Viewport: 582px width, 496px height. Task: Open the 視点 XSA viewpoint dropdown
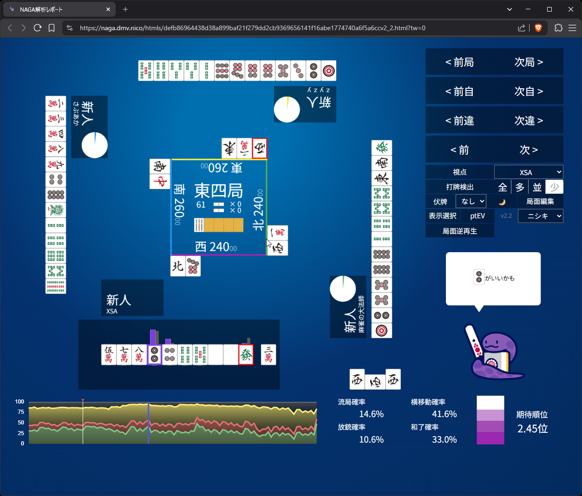pos(529,172)
